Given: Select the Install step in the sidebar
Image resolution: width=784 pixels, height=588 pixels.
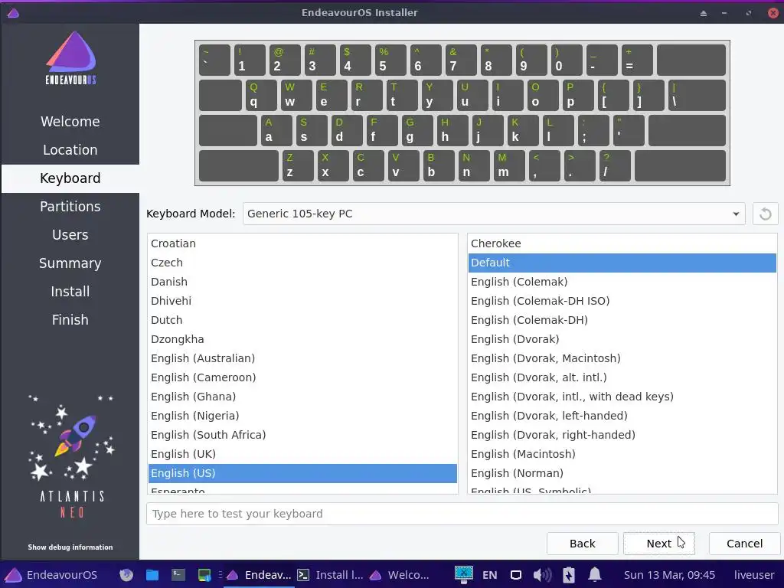Looking at the screenshot, I should [70, 292].
